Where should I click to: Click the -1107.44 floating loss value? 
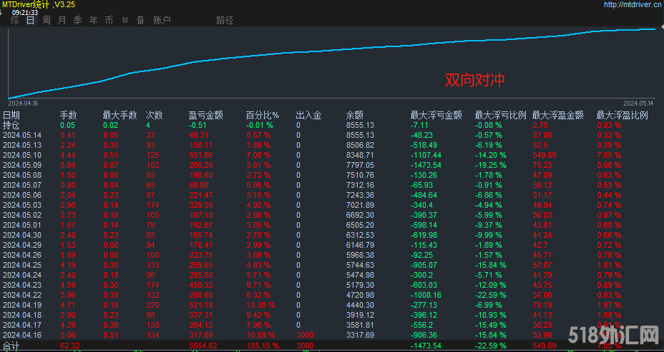(426, 155)
